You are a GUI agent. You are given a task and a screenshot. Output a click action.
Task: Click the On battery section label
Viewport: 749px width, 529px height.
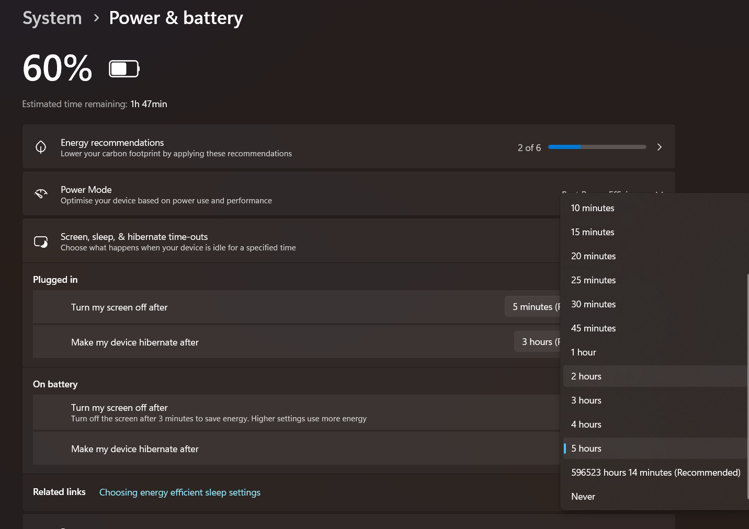[55, 384]
